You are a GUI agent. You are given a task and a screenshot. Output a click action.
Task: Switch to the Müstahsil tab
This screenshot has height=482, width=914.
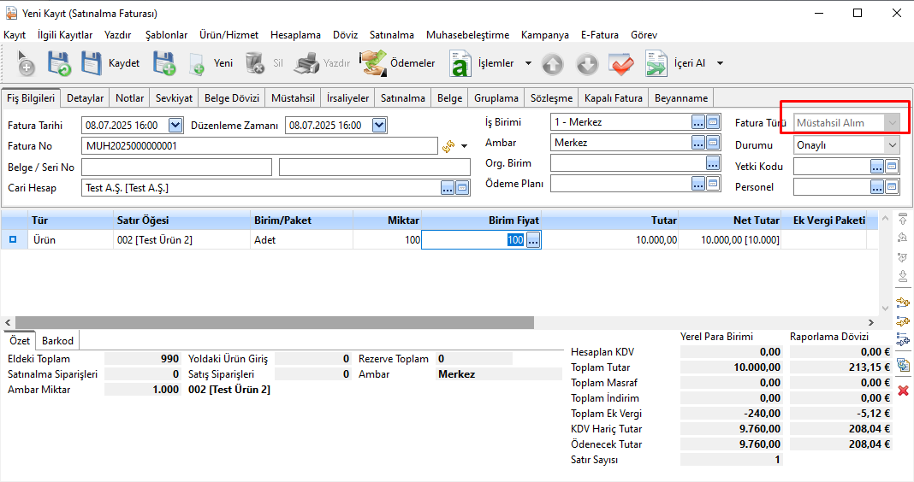click(x=293, y=98)
